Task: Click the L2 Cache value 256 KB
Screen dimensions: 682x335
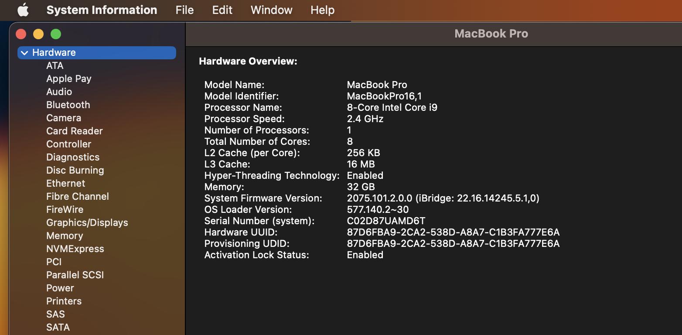Action: click(x=363, y=153)
